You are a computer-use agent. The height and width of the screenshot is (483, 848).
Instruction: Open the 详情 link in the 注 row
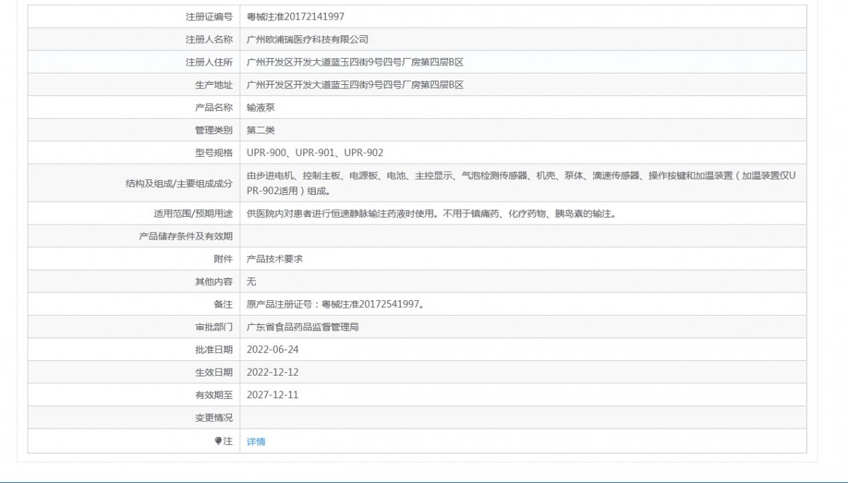pyautogui.click(x=256, y=441)
